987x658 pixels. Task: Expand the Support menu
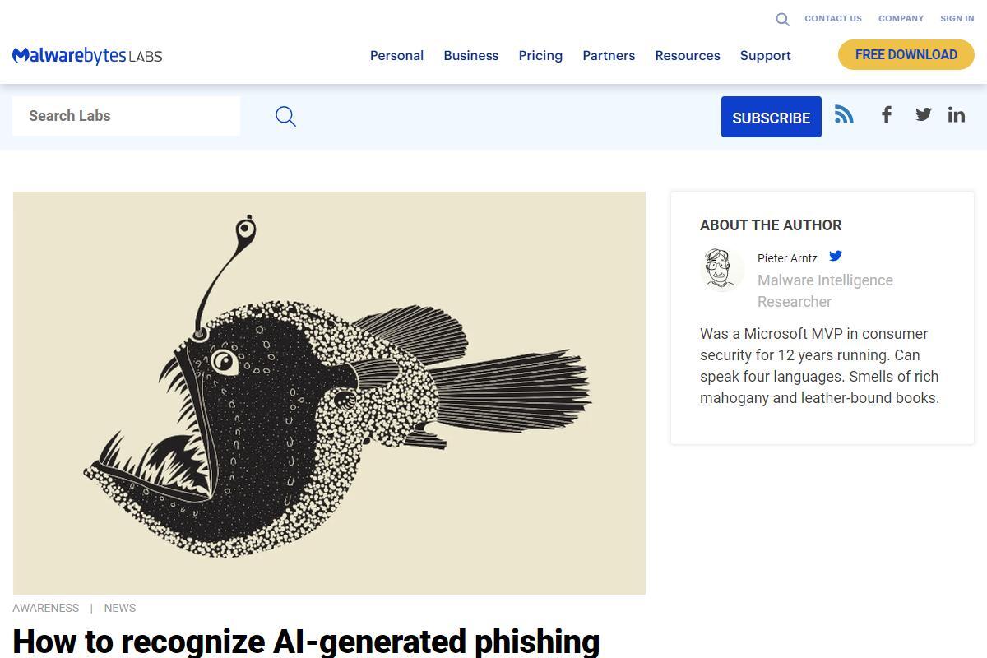(766, 55)
